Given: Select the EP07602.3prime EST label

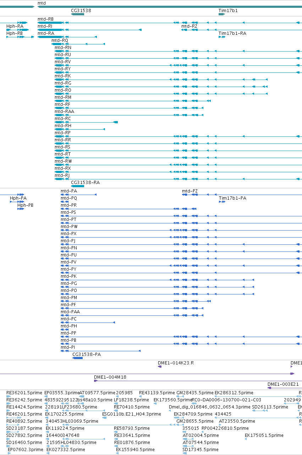Looking at the screenshot, I should coord(26,450).
